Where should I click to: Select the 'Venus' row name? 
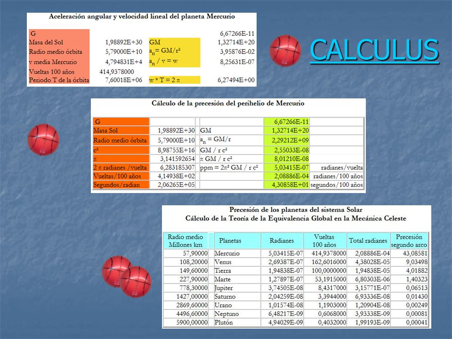click(x=223, y=262)
